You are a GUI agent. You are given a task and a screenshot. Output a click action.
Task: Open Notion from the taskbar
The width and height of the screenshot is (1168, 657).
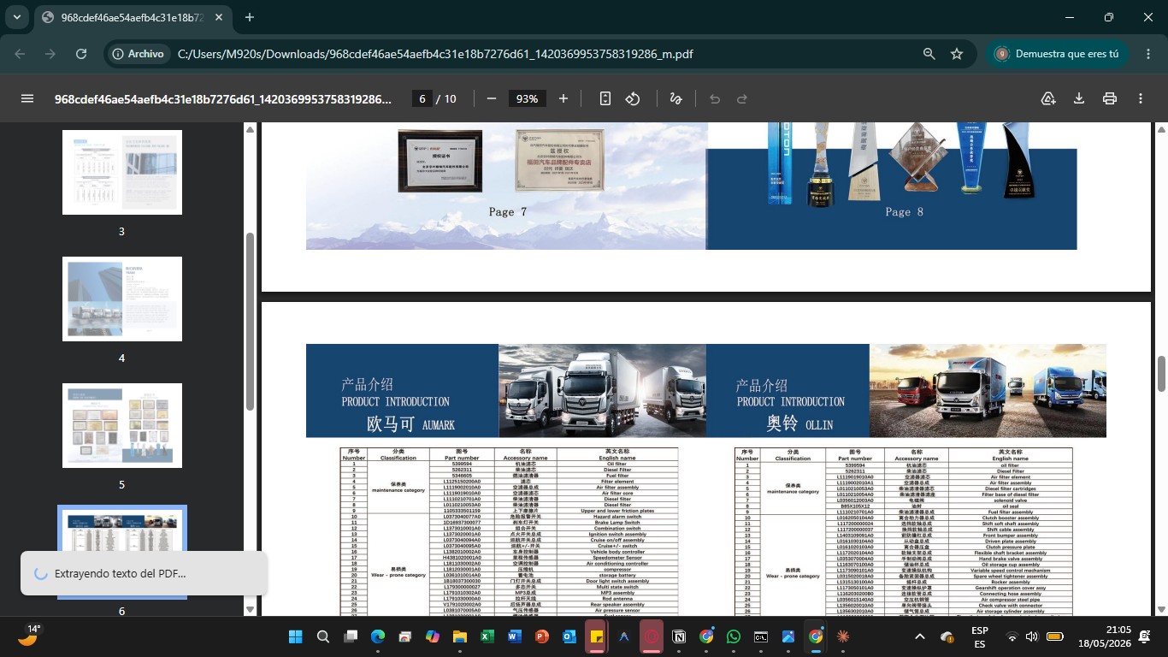(679, 636)
